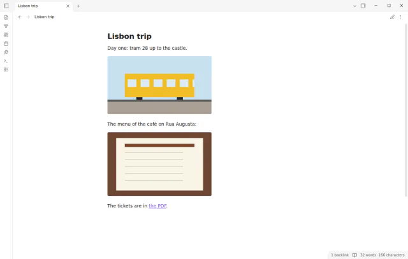This screenshot has width=408, height=259.
Task: Click the yellow tram image
Action: click(x=159, y=85)
